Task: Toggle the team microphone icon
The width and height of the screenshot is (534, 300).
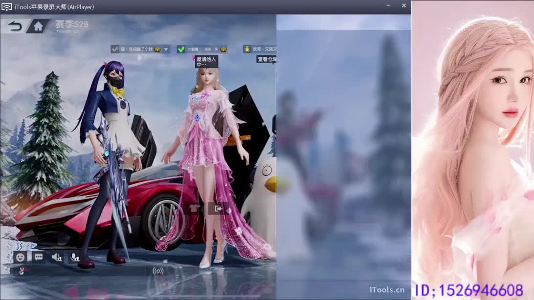Action: [75, 257]
